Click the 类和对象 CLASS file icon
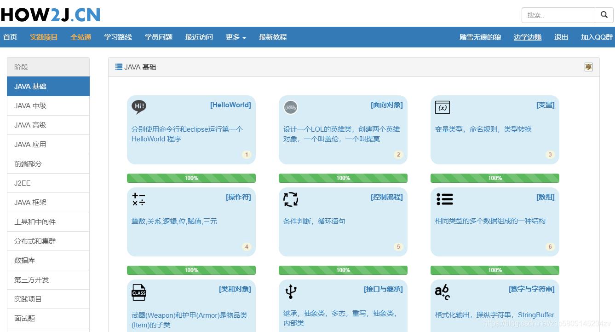 [x=139, y=292]
